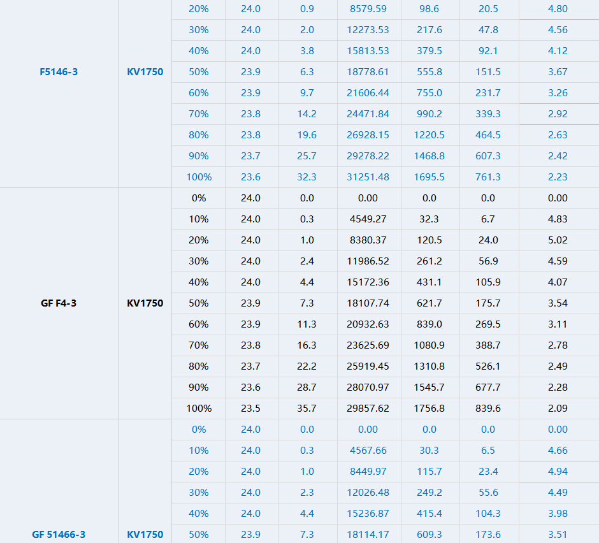This screenshot has height=543, width=599.
Task: Click the 4.94 efficiency value
Action: (x=558, y=472)
